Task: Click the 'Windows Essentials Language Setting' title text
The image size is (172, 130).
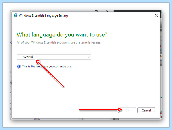Action: [x=43, y=15]
